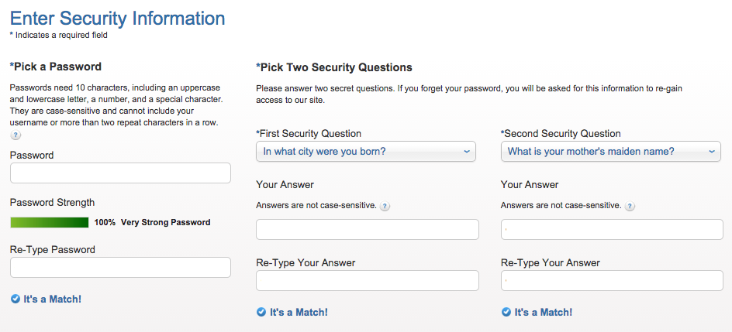
Task: Click first question Your Answer field
Action: click(368, 229)
